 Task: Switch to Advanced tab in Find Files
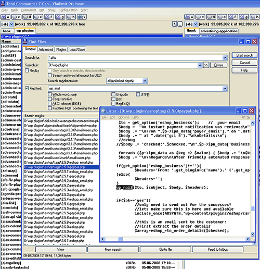46,50
